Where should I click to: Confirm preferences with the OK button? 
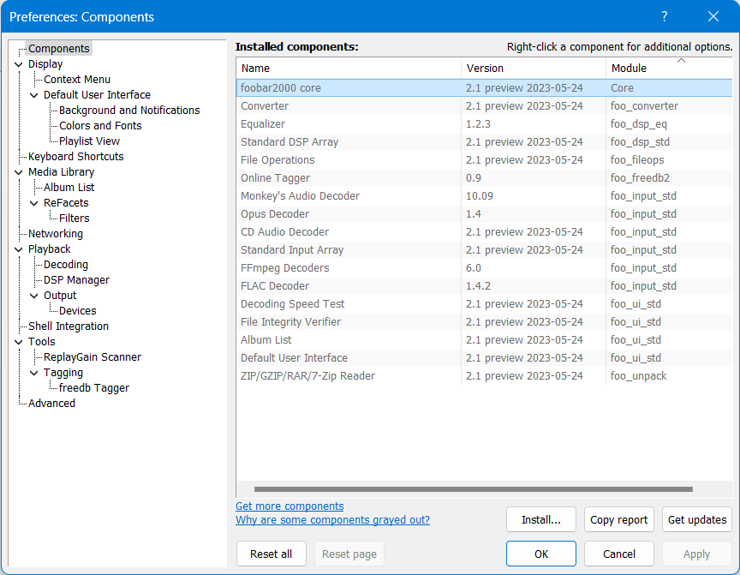(540, 554)
